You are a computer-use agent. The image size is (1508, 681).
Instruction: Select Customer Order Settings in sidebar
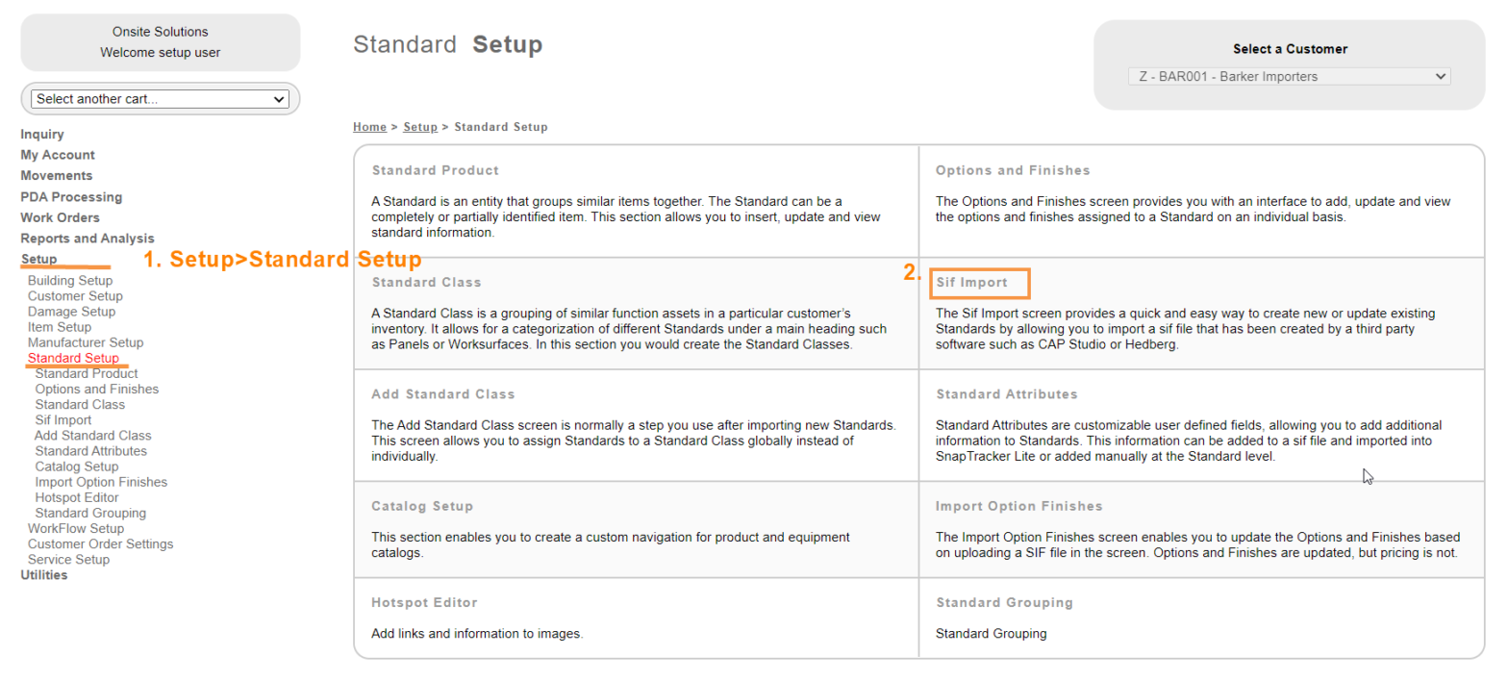[101, 543]
